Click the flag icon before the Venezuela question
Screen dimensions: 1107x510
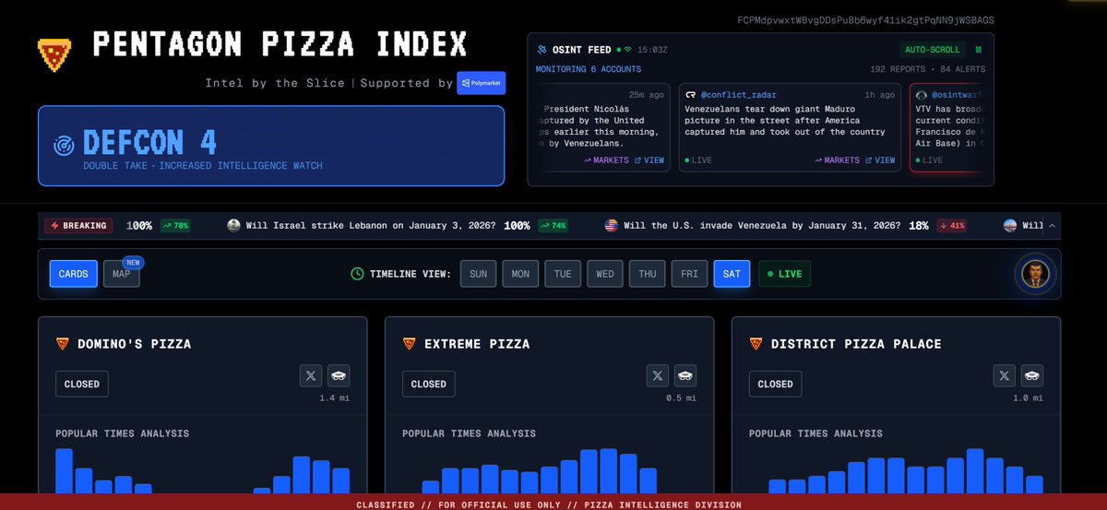coord(611,225)
